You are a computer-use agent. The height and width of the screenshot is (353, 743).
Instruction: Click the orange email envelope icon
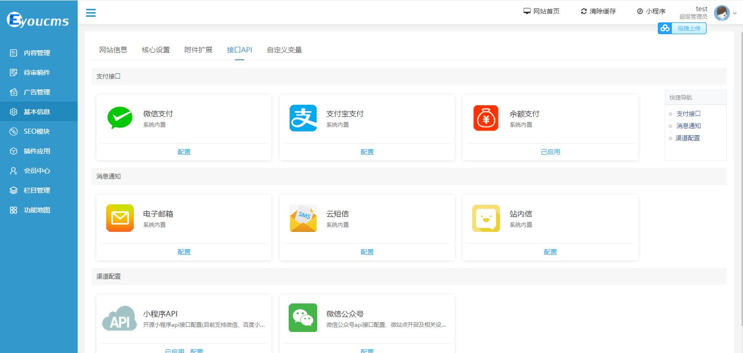point(120,218)
